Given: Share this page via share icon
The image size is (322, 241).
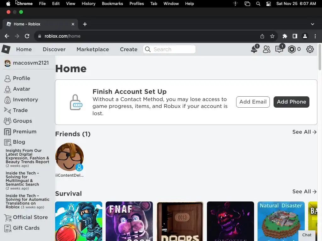Looking at the screenshot, I should click(262, 36).
